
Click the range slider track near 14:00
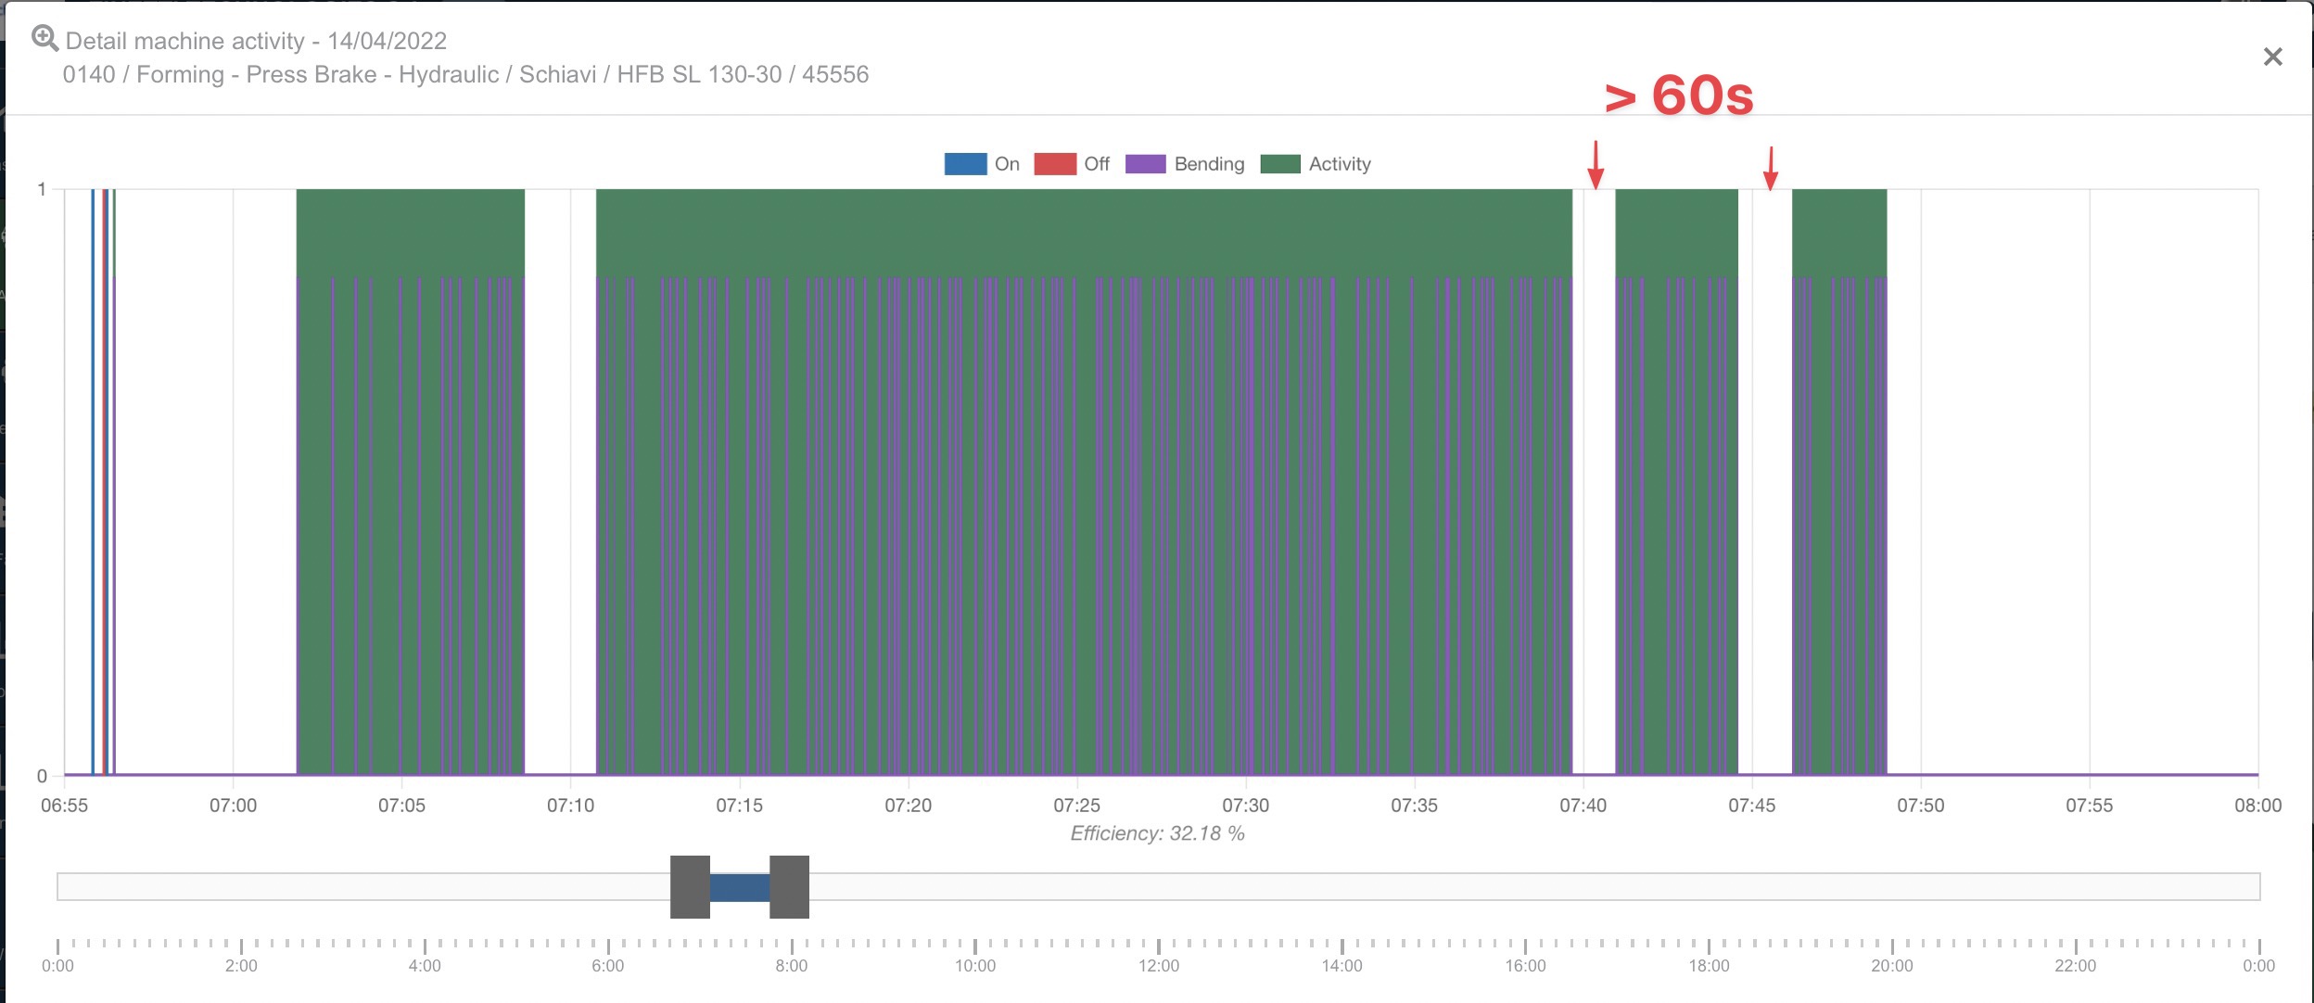click(1342, 887)
